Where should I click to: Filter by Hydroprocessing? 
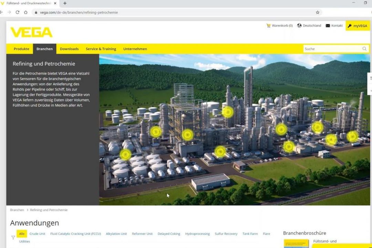coord(197,234)
